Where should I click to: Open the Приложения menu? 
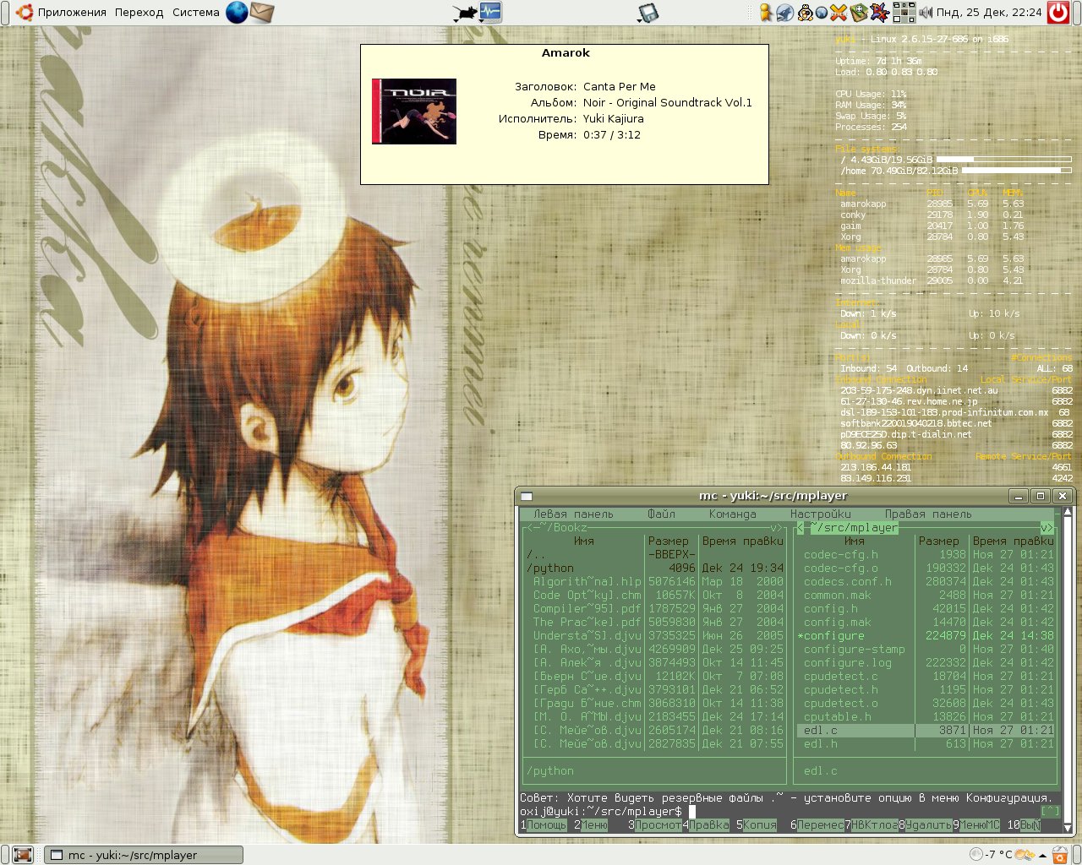click(x=71, y=13)
